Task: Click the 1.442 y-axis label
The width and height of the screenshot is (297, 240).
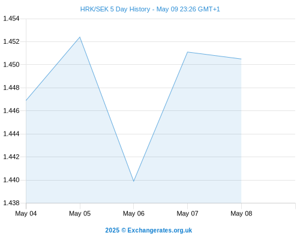Action: coord(11,157)
